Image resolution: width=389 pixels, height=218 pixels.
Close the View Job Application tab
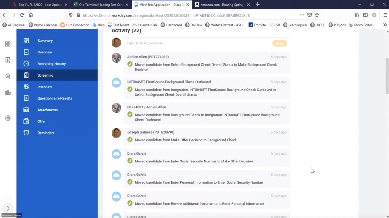pyautogui.click(x=188, y=5)
